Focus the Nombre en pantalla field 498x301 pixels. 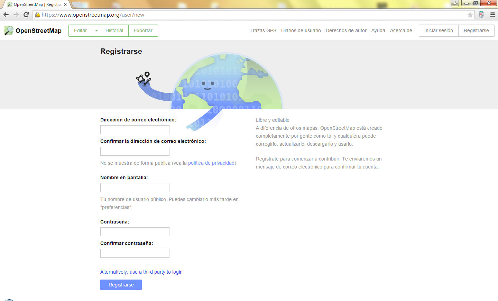coord(135,188)
